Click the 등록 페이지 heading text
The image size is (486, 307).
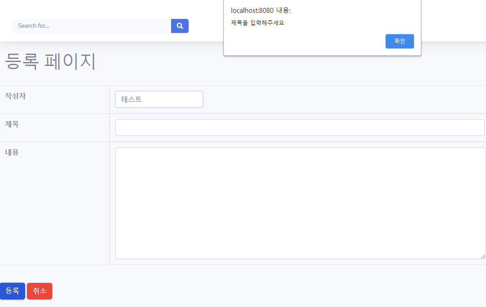click(x=50, y=62)
